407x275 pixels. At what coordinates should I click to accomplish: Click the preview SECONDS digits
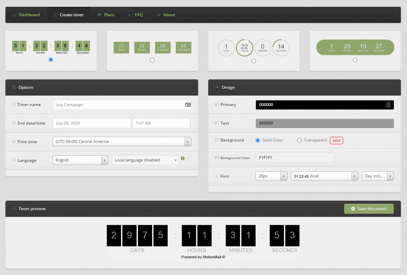click(285, 236)
